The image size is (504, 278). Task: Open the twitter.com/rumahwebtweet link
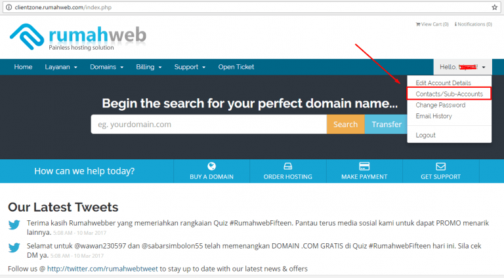coord(102,269)
